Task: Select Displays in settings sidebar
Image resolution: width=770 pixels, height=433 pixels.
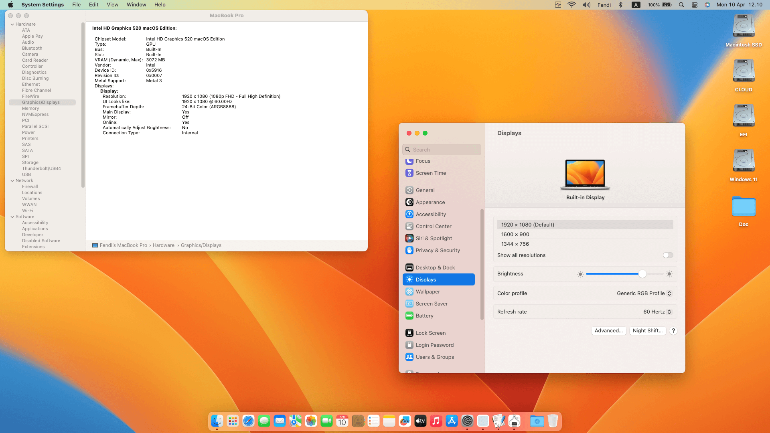Action: pyautogui.click(x=438, y=280)
